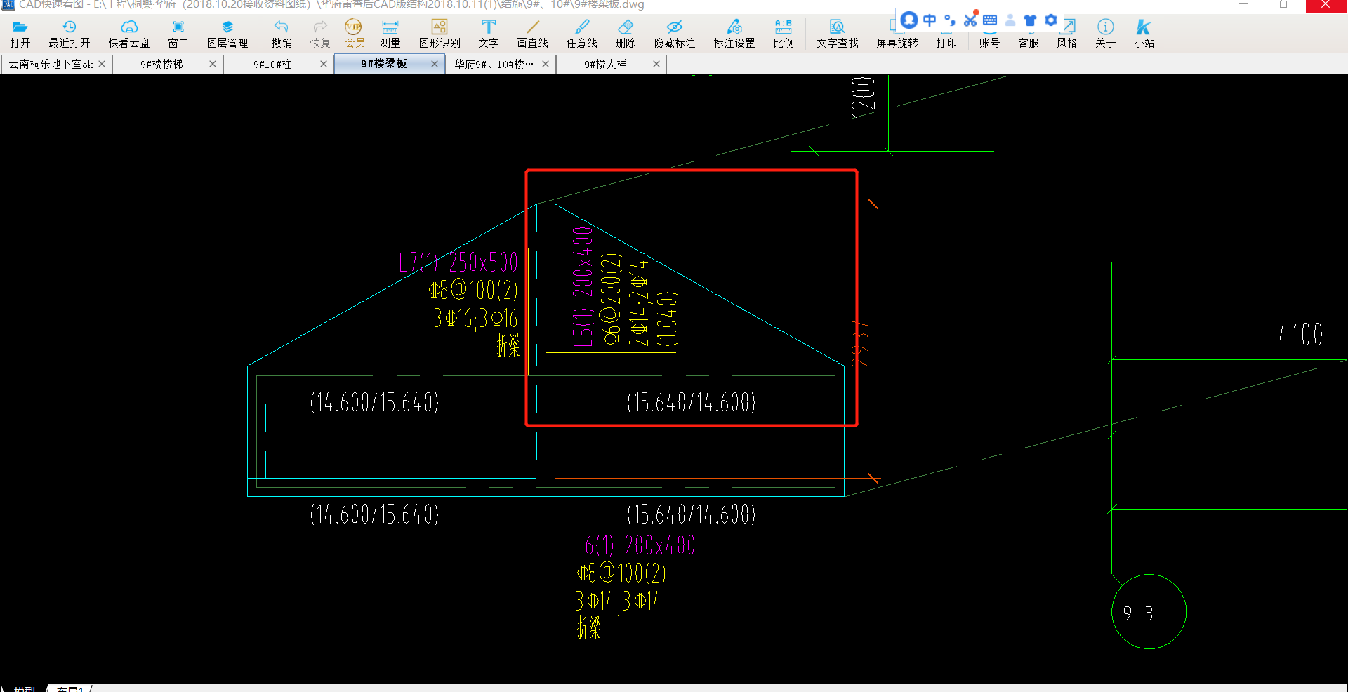Click elevation (14.600/15.640) inside the beam box
The image size is (1348, 692).
(x=374, y=402)
